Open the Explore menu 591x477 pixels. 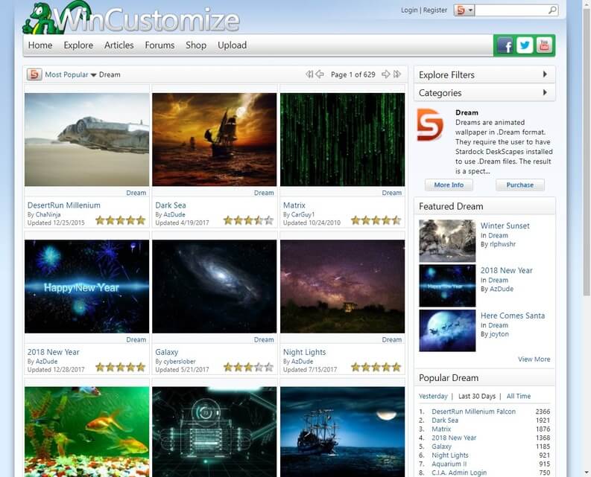[x=78, y=45]
